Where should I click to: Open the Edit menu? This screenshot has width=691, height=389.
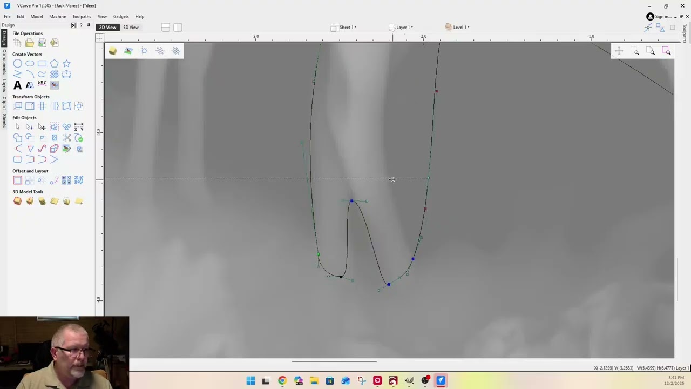tap(21, 17)
